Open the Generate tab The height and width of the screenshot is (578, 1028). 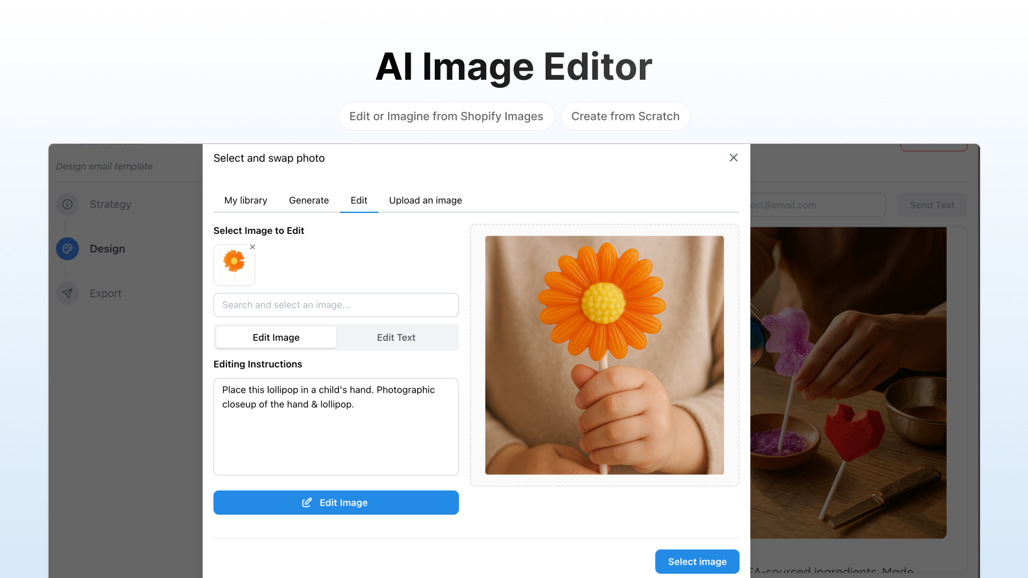[x=308, y=200]
